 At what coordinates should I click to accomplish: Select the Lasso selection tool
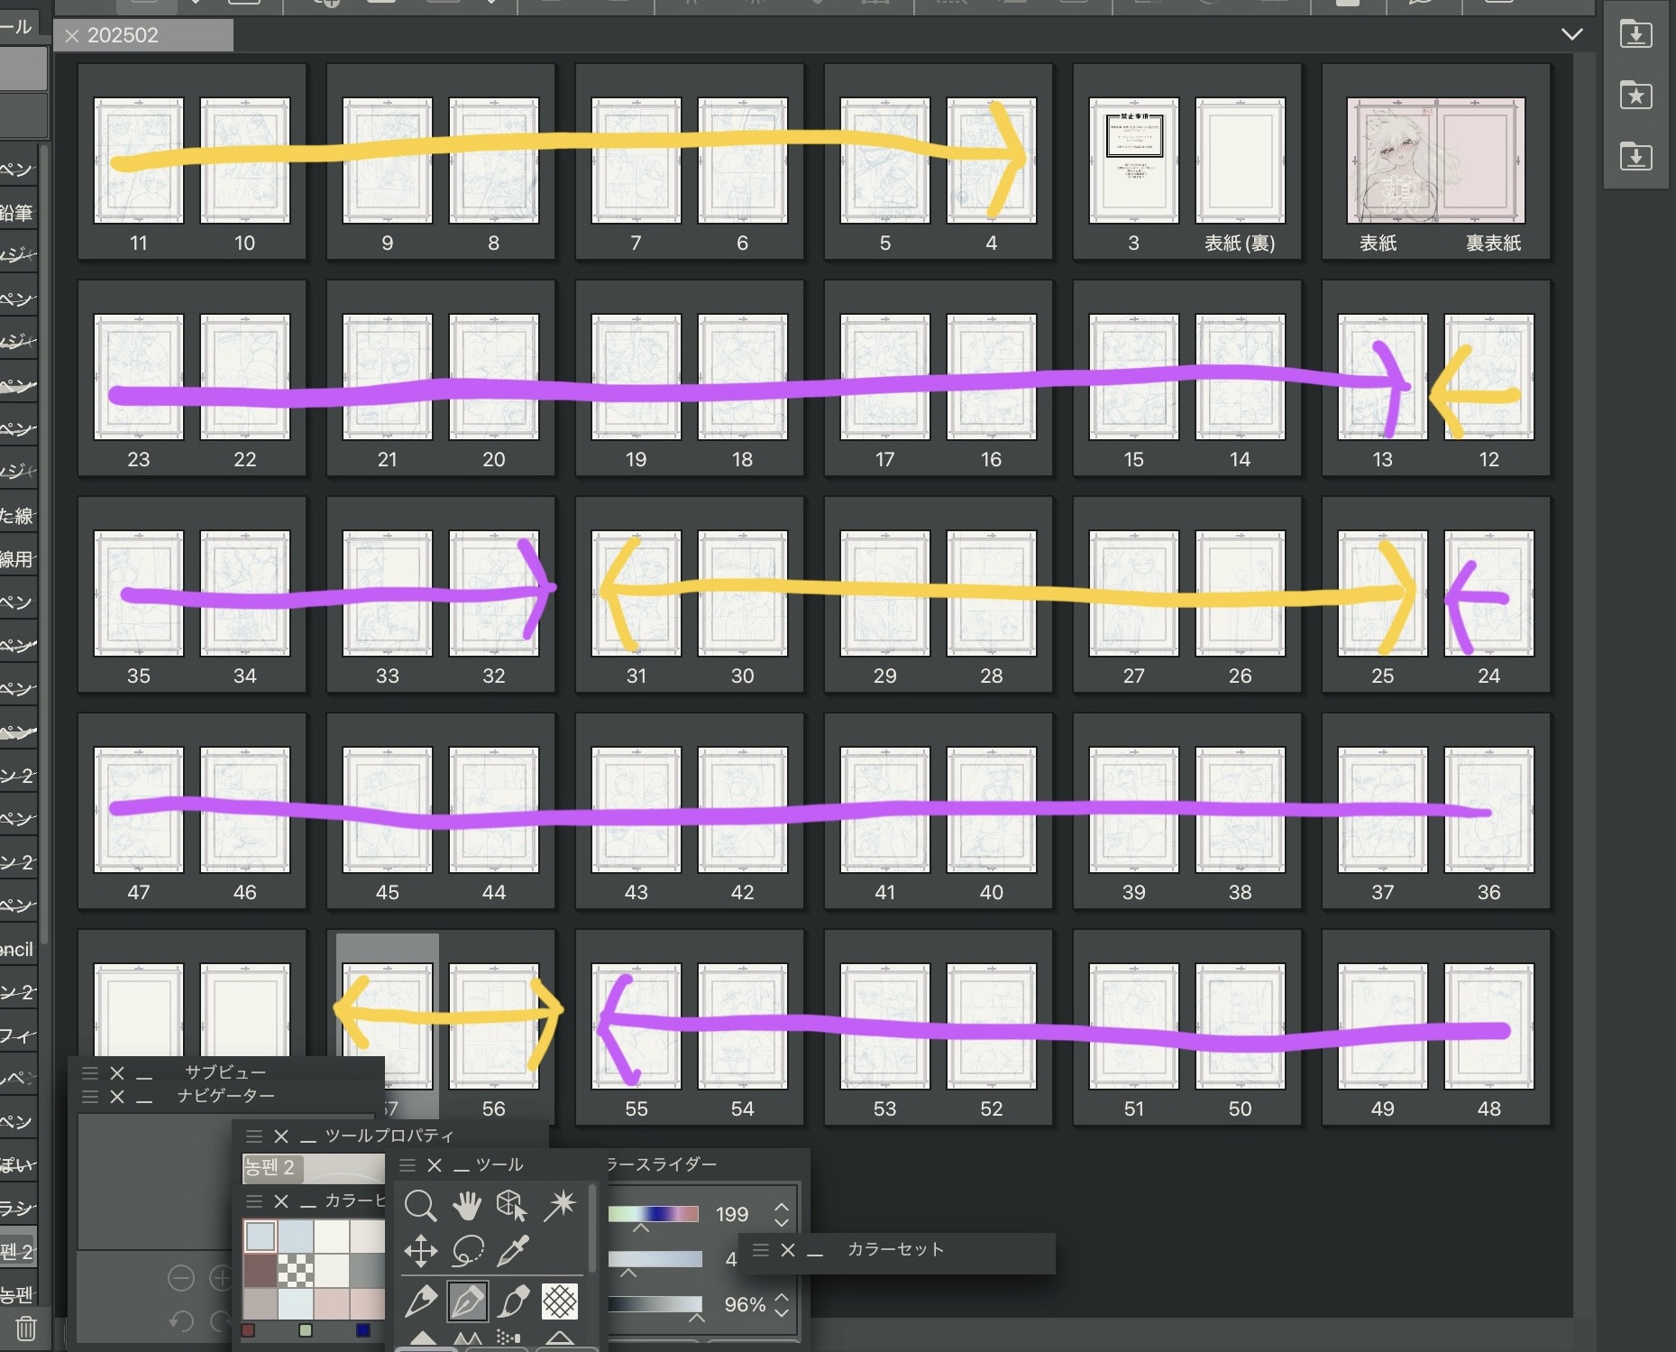467,1252
